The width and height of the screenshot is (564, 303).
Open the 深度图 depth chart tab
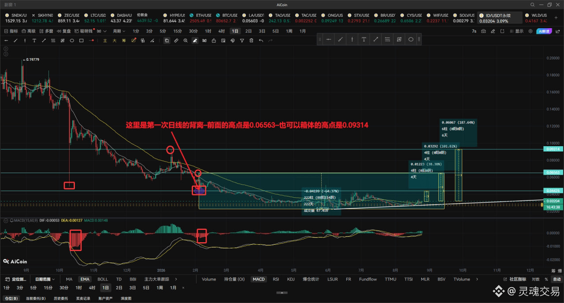(126, 299)
